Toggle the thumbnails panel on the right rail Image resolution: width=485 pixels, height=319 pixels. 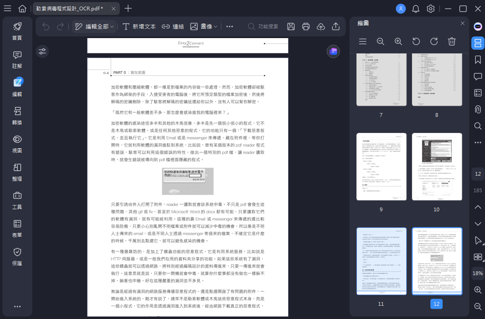point(478,43)
